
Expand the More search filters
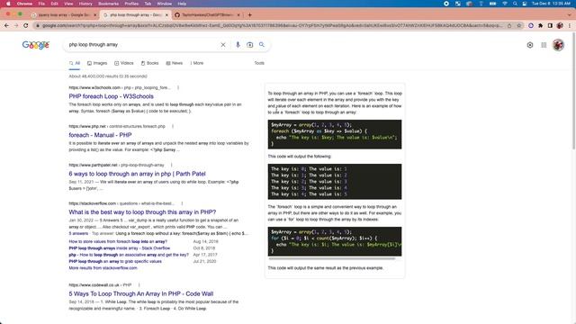tap(197, 63)
